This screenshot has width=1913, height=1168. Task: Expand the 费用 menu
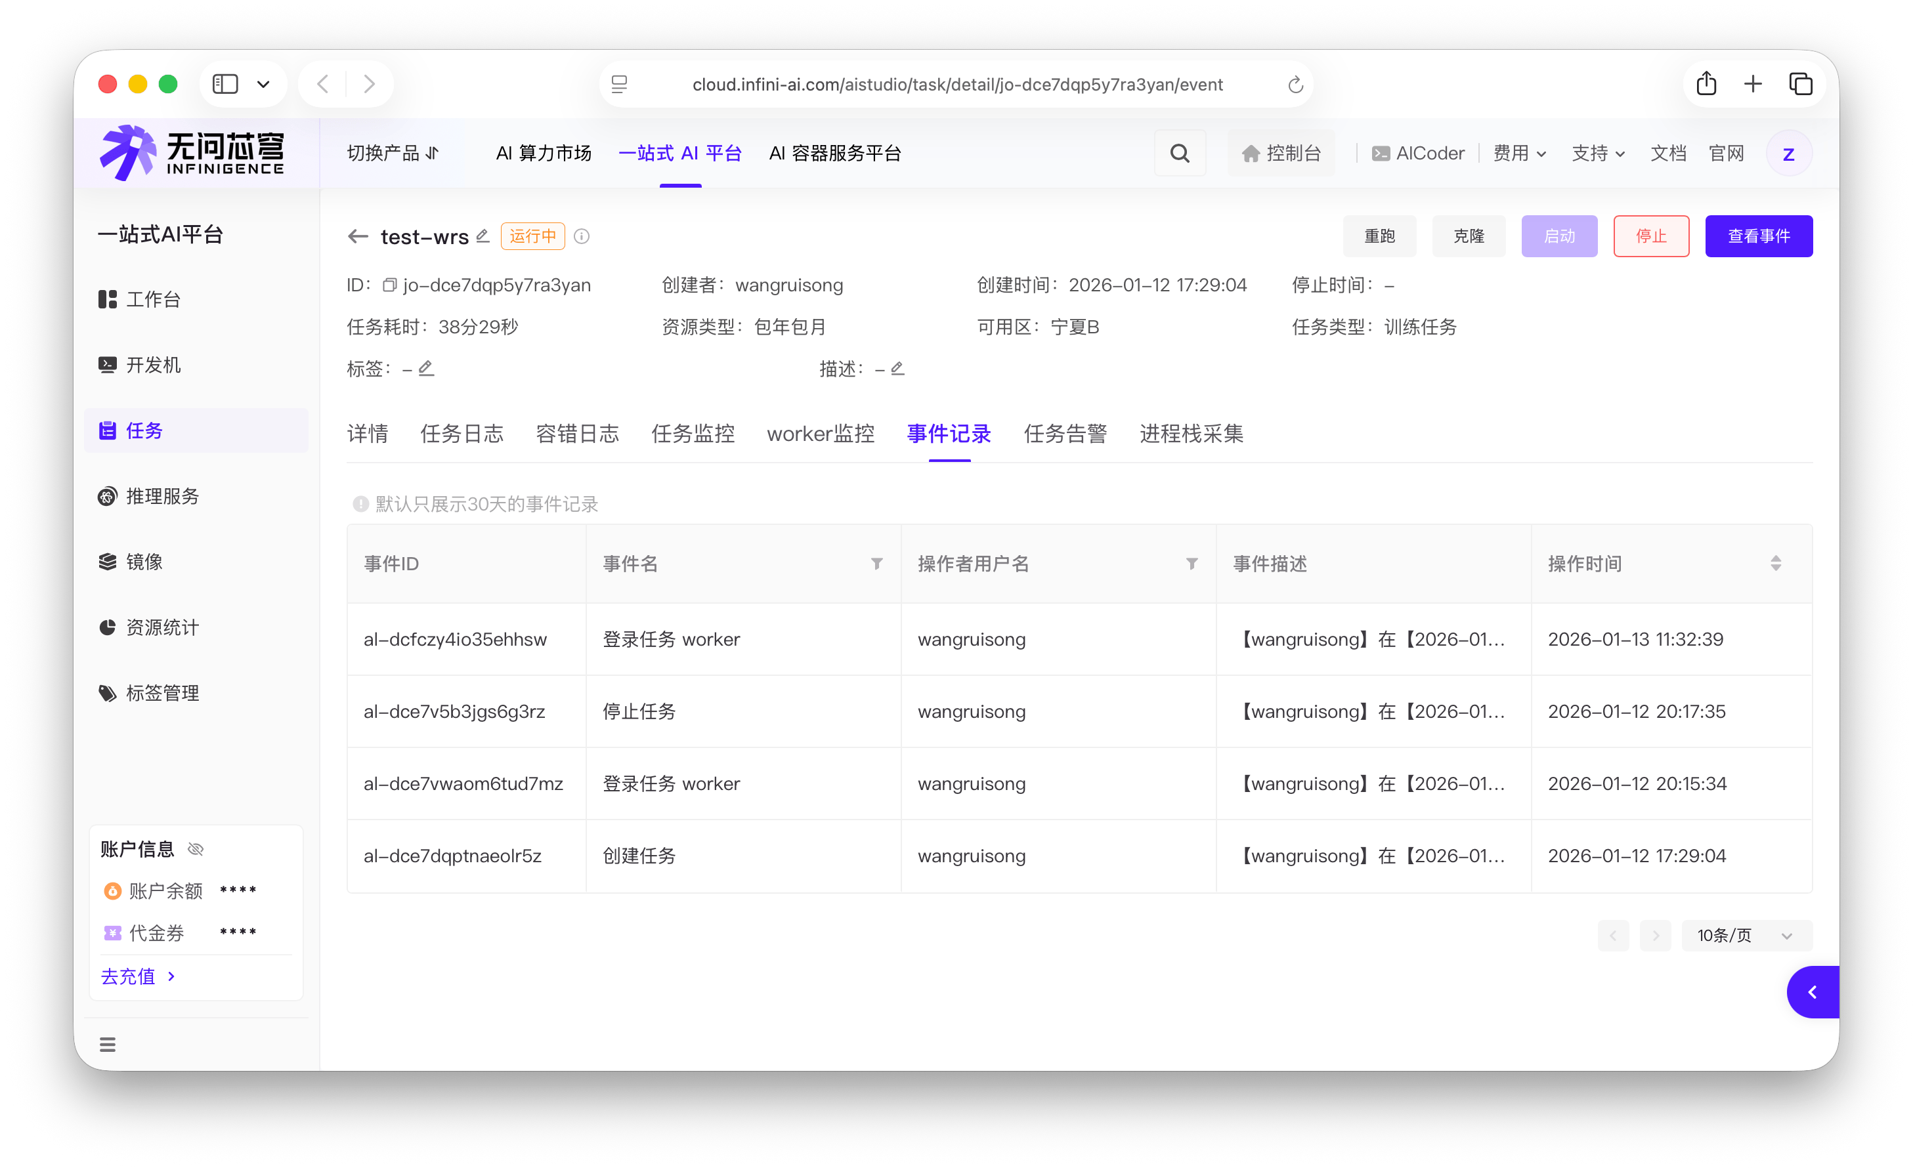pyautogui.click(x=1519, y=153)
